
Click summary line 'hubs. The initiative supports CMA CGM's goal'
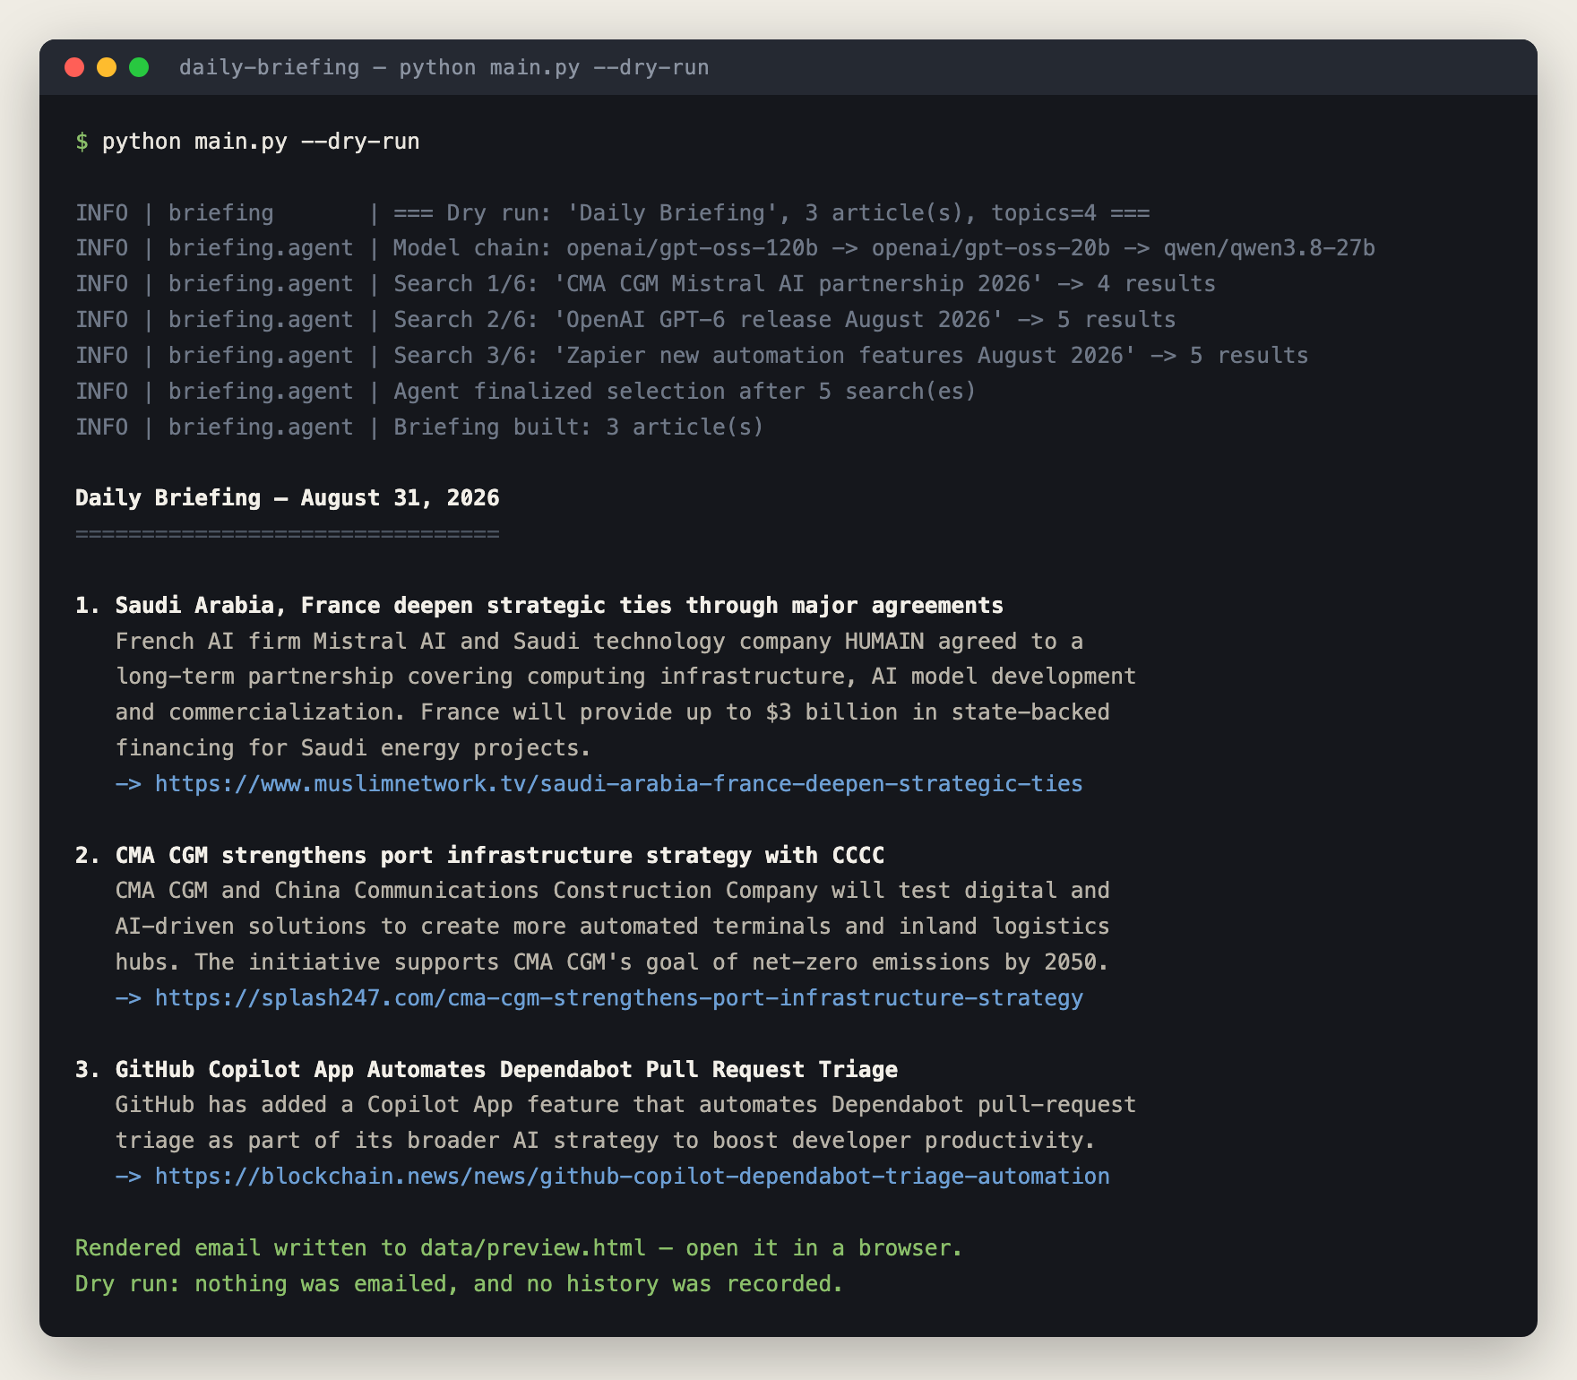pyautogui.click(x=612, y=962)
